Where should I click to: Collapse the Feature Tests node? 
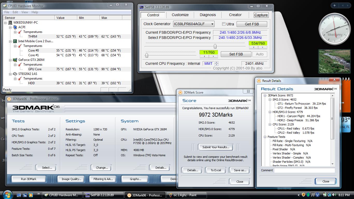pyautogui.click(x=265, y=137)
